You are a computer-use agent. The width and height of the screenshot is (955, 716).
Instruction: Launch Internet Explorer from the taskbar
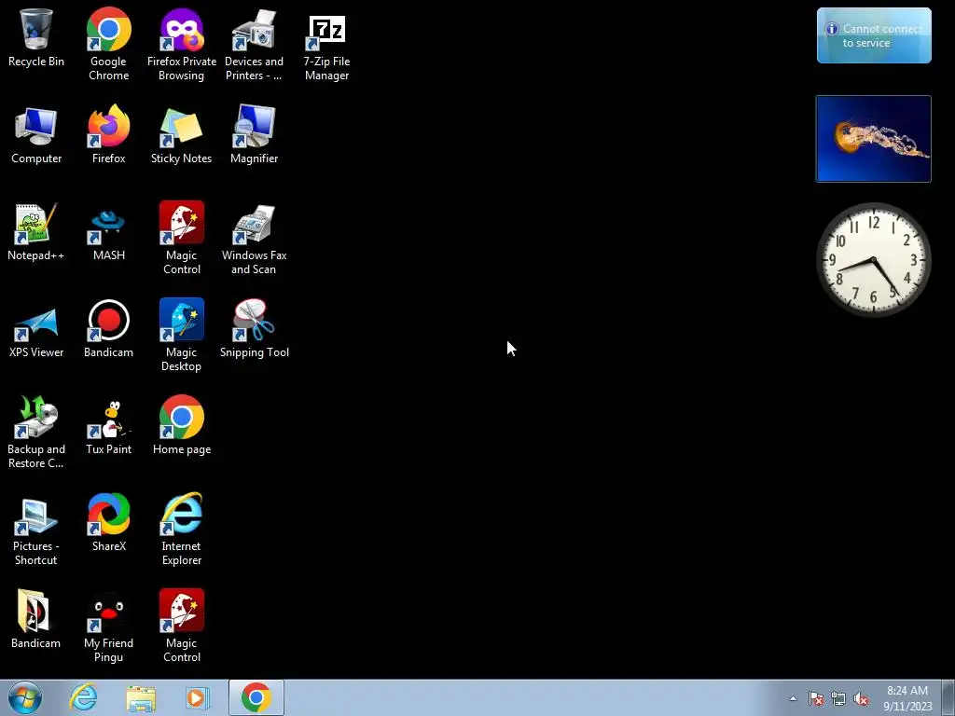click(83, 697)
